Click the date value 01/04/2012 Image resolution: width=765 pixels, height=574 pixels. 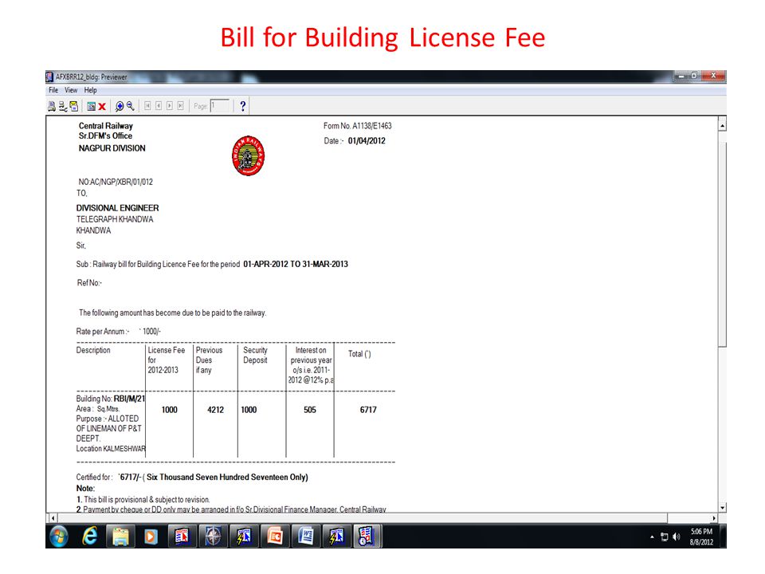click(367, 141)
